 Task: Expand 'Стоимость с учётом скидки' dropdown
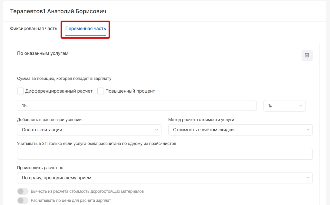coord(240,130)
